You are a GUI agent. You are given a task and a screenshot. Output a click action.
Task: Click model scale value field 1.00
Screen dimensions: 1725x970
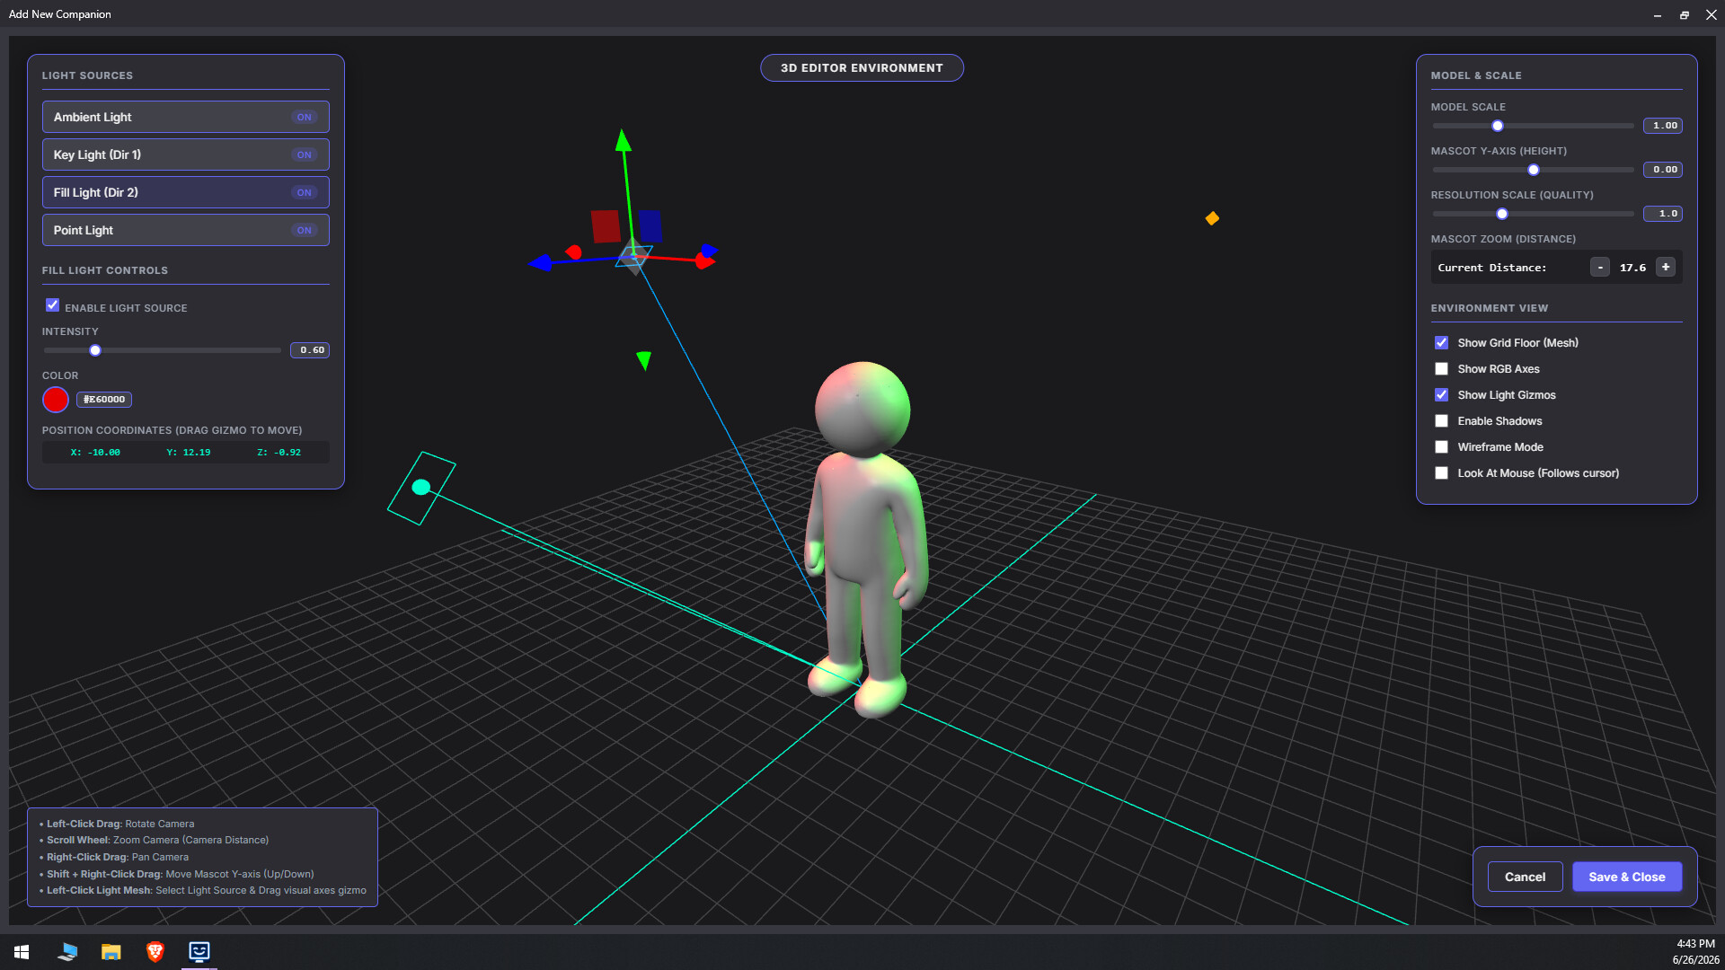1663,126
